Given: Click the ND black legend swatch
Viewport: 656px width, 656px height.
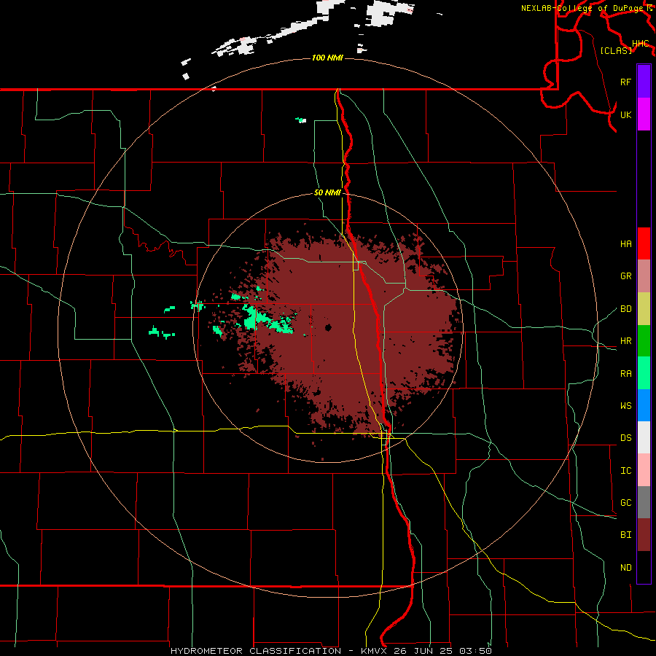Looking at the screenshot, I should click(x=644, y=567).
